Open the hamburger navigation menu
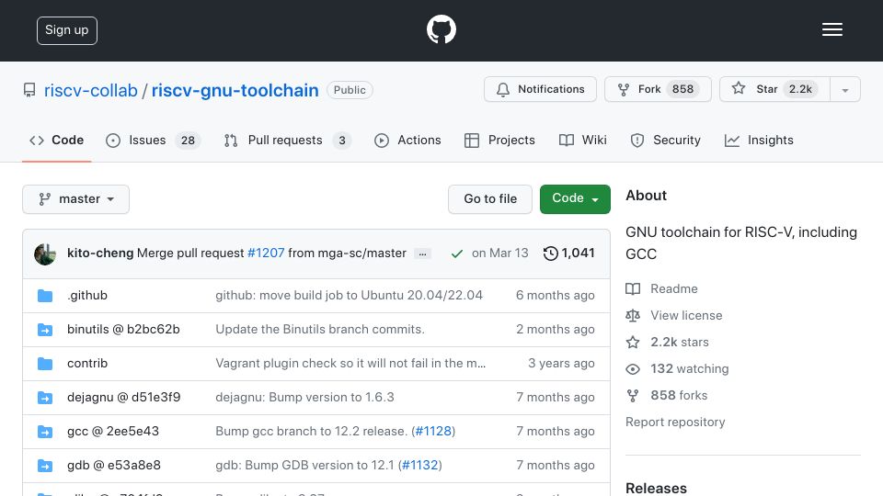 (831, 29)
